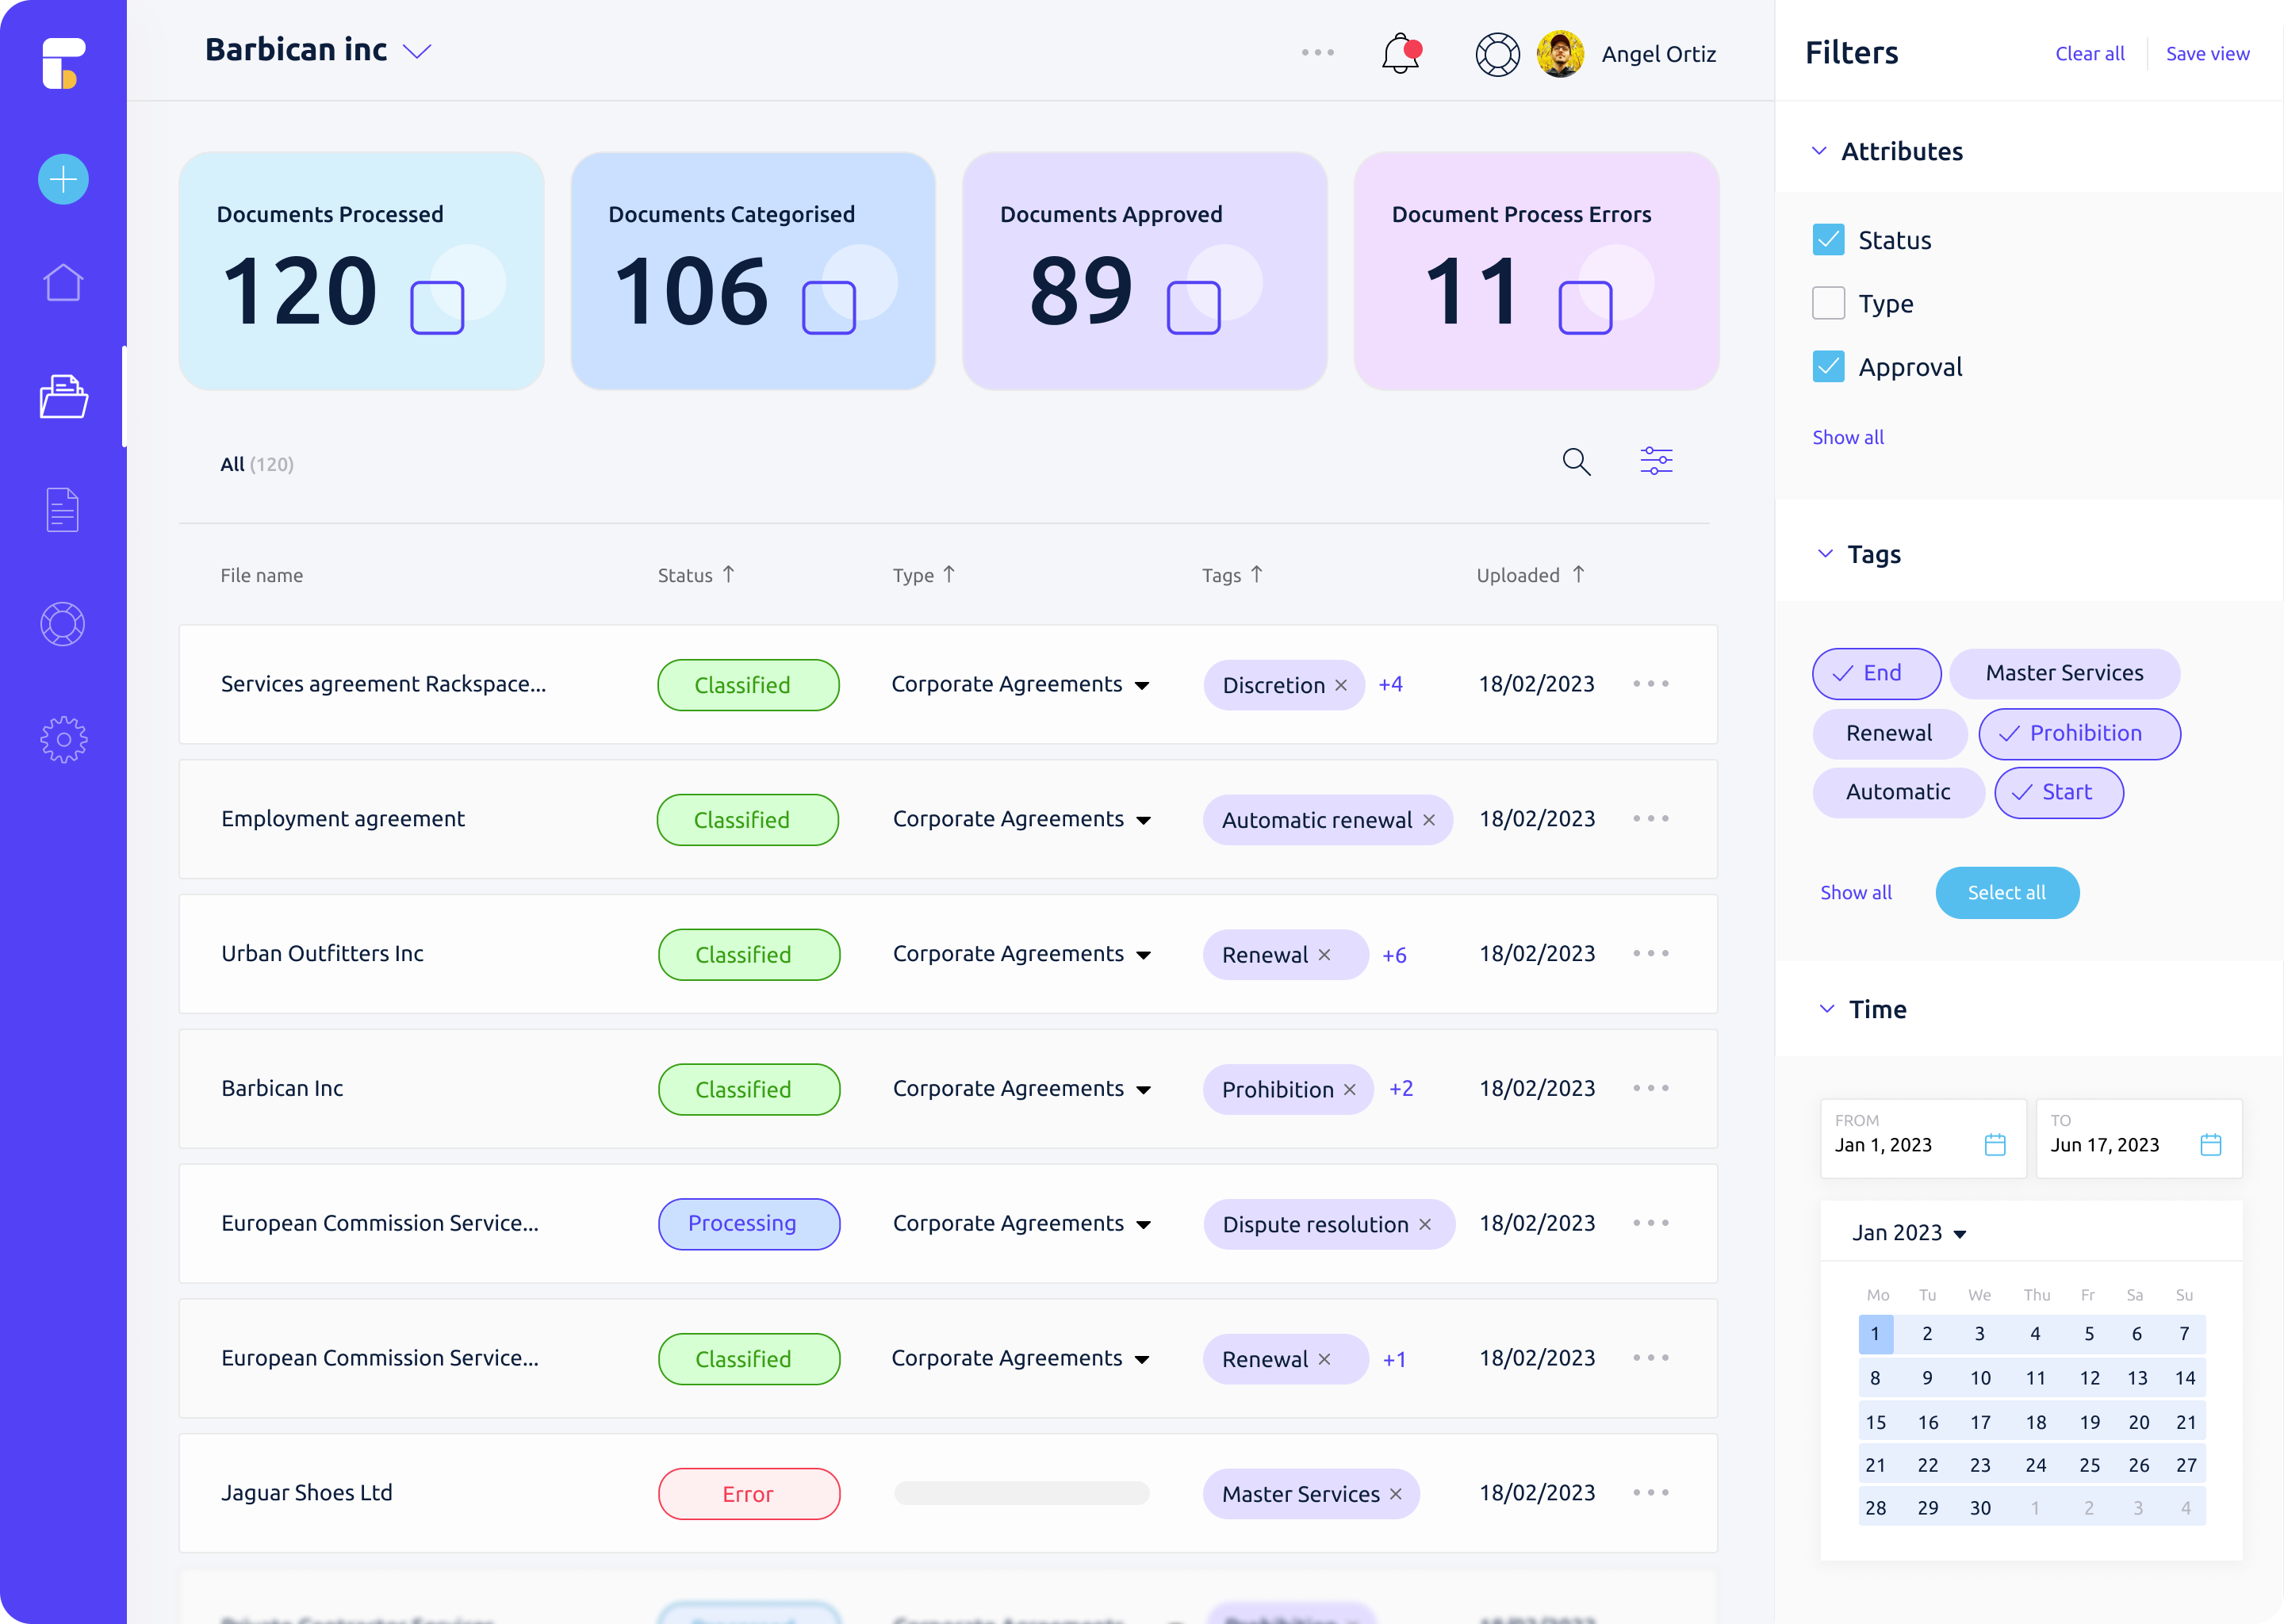Open Type dropdown for Employment agreement row

pos(1143,820)
